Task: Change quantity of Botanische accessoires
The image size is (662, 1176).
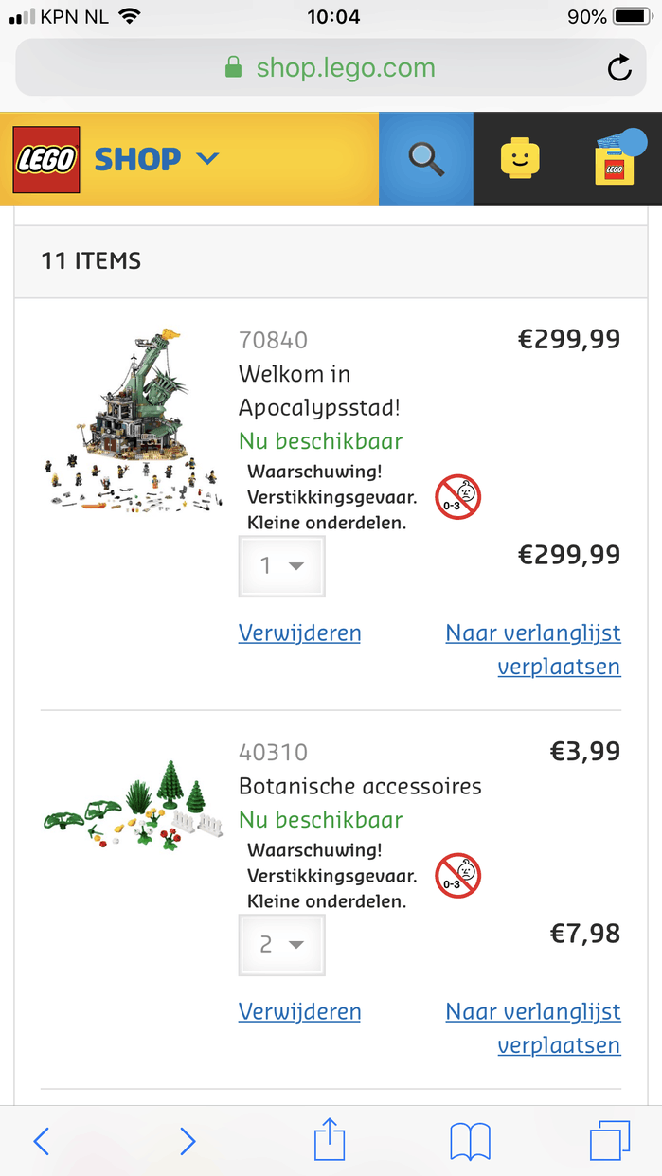Action: point(281,945)
